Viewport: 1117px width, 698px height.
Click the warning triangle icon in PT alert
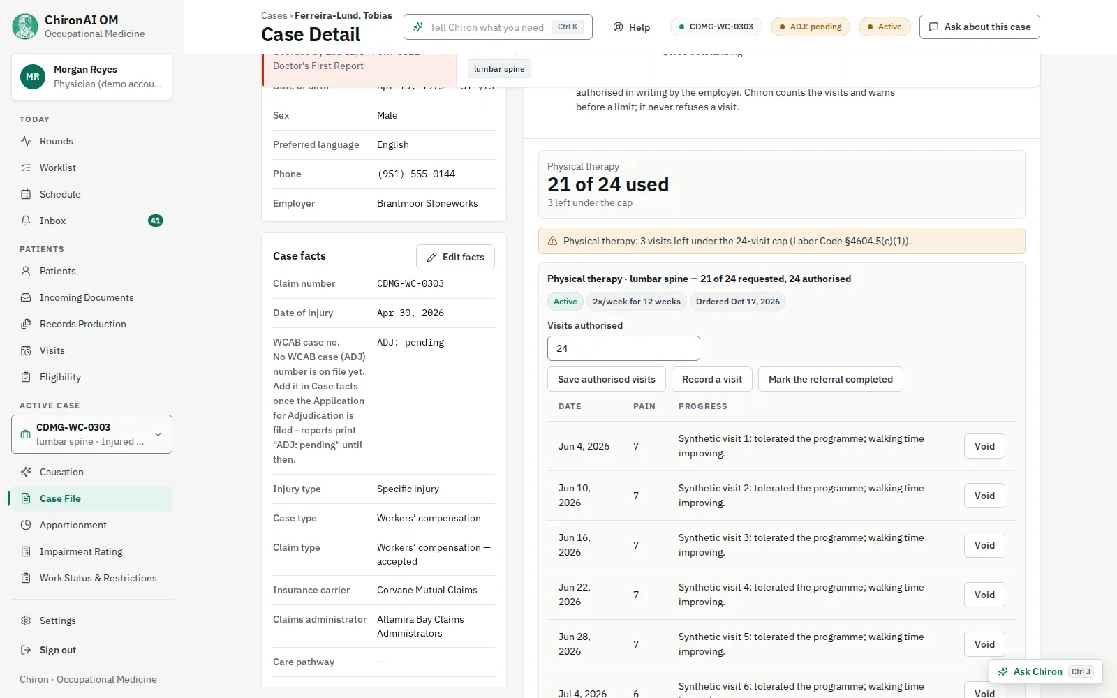coord(552,241)
